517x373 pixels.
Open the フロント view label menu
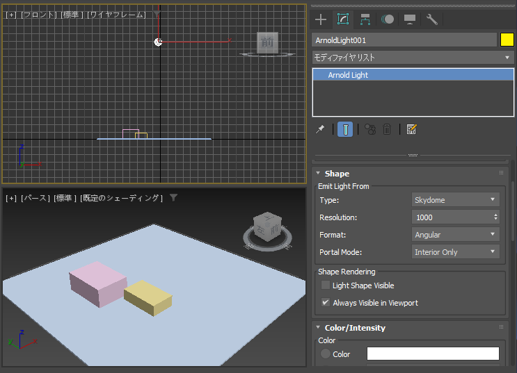click(38, 15)
